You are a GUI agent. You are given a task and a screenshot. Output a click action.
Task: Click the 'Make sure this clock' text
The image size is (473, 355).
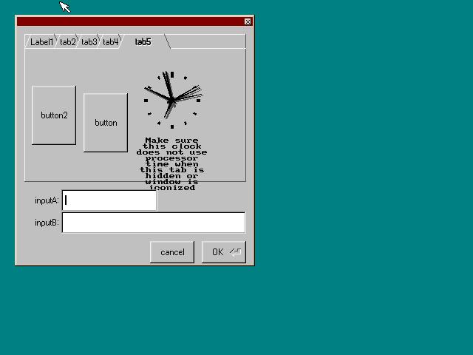(x=172, y=143)
